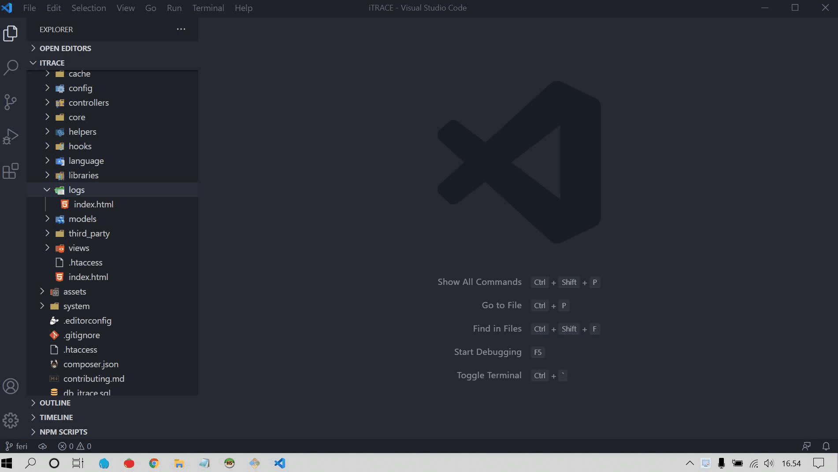The width and height of the screenshot is (838, 472).
Task: Expand the assets folder
Action: click(112, 291)
